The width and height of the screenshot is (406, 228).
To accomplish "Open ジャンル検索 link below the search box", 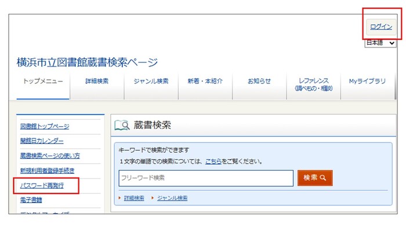I will coord(172,198).
